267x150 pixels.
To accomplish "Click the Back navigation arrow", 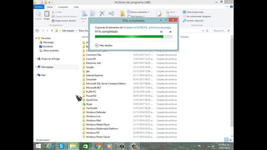I will (37, 30).
